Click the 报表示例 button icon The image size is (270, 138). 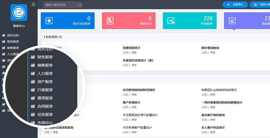[256, 5]
